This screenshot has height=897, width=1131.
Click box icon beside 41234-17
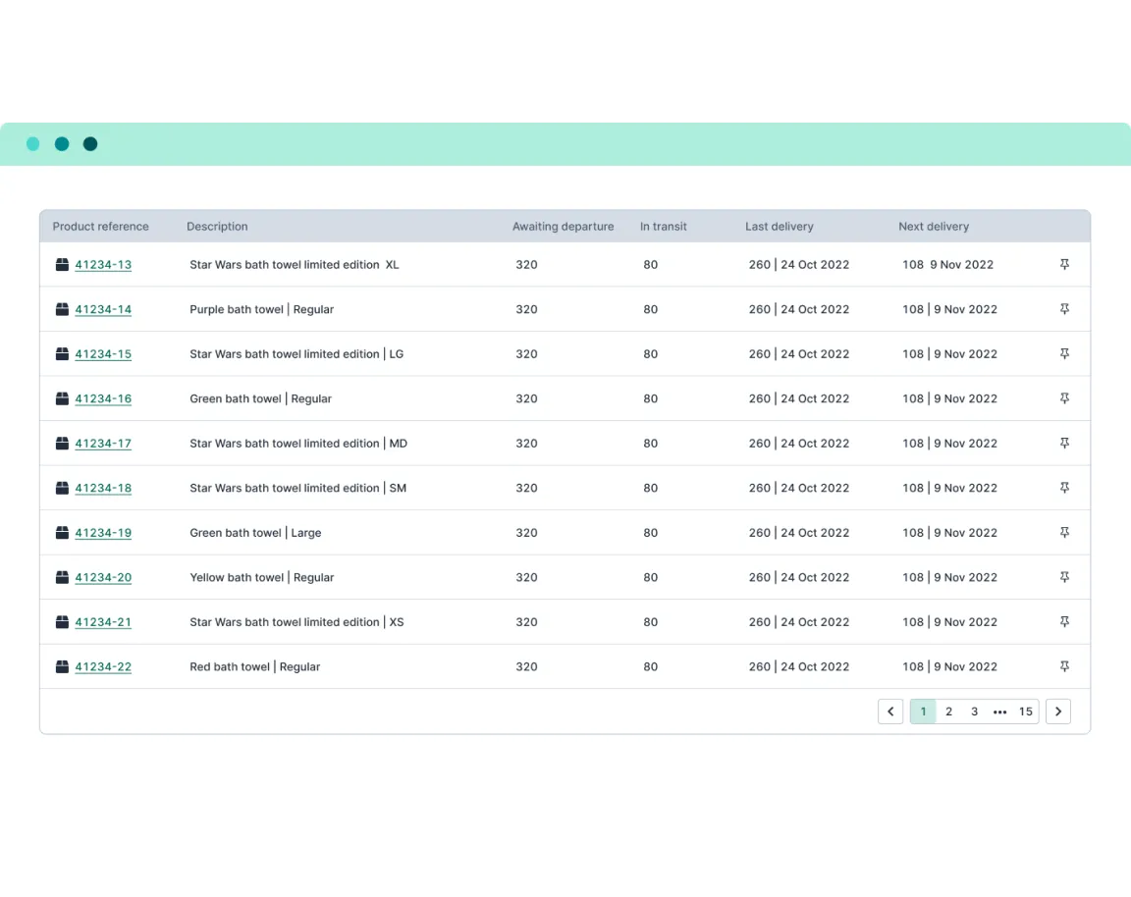(x=62, y=444)
